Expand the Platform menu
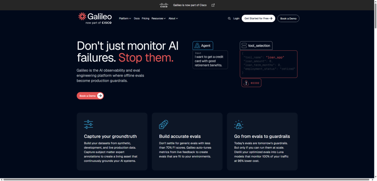This screenshot has height=181, width=377. [125, 18]
